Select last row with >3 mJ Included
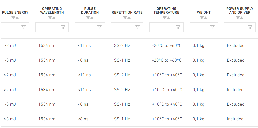The height and width of the screenshot is (128, 258). (130, 119)
